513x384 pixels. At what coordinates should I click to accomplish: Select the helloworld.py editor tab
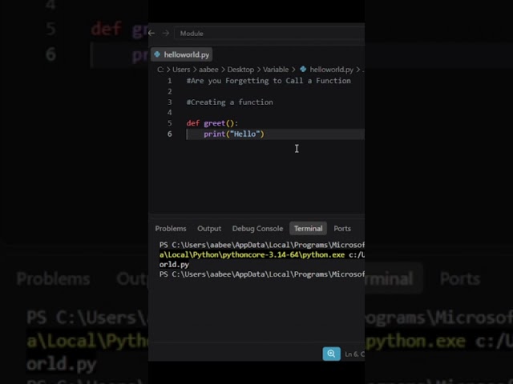[x=182, y=54]
